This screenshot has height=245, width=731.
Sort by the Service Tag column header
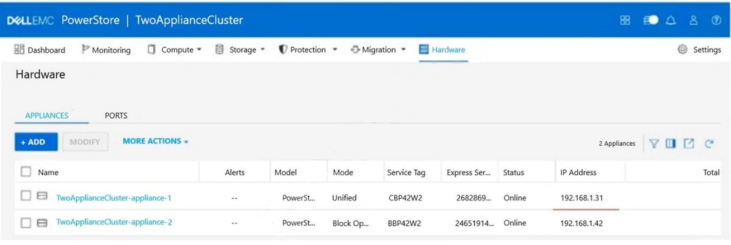point(405,173)
